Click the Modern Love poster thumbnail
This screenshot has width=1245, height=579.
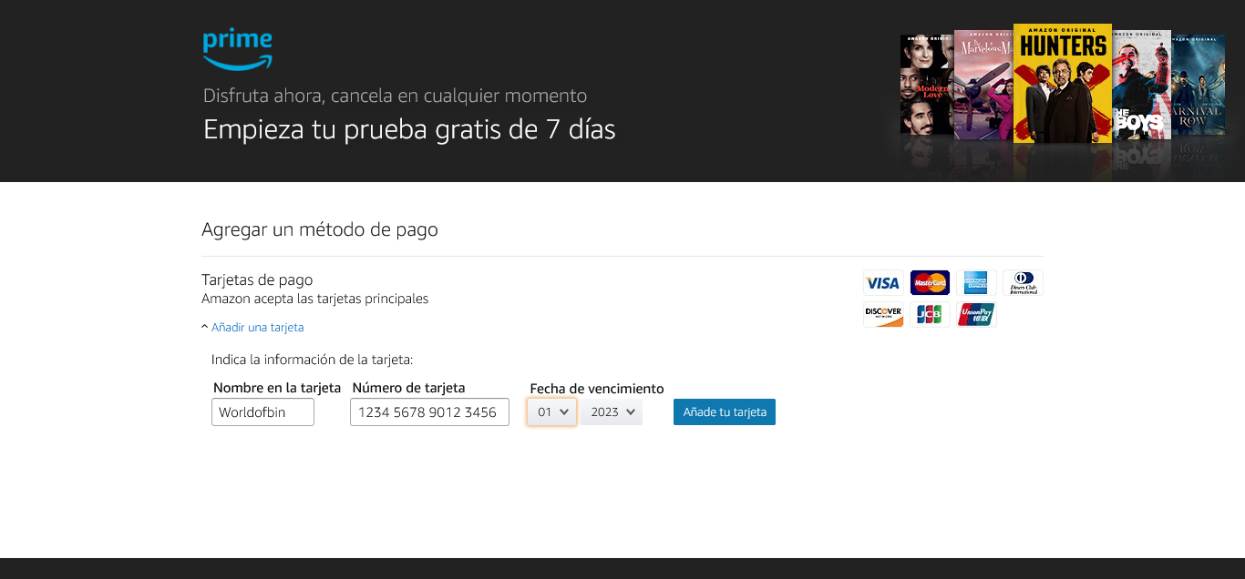(x=927, y=85)
